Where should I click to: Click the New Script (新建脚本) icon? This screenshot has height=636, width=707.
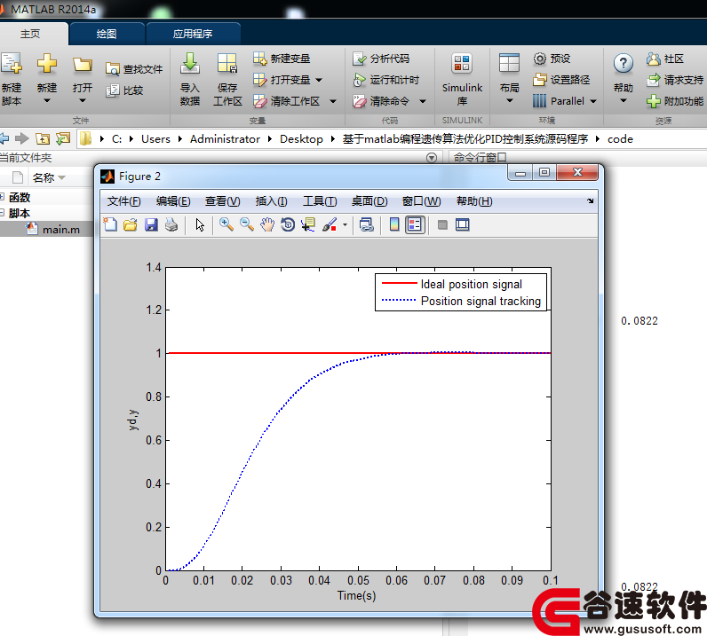click(x=12, y=64)
